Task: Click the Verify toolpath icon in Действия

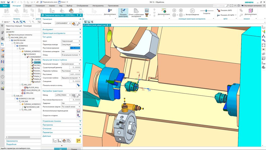Action: [x=64, y=141]
